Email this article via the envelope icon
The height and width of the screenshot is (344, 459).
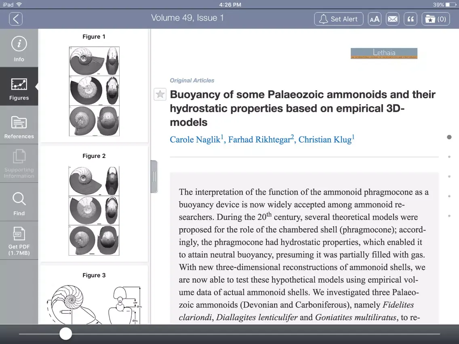pos(392,19)
